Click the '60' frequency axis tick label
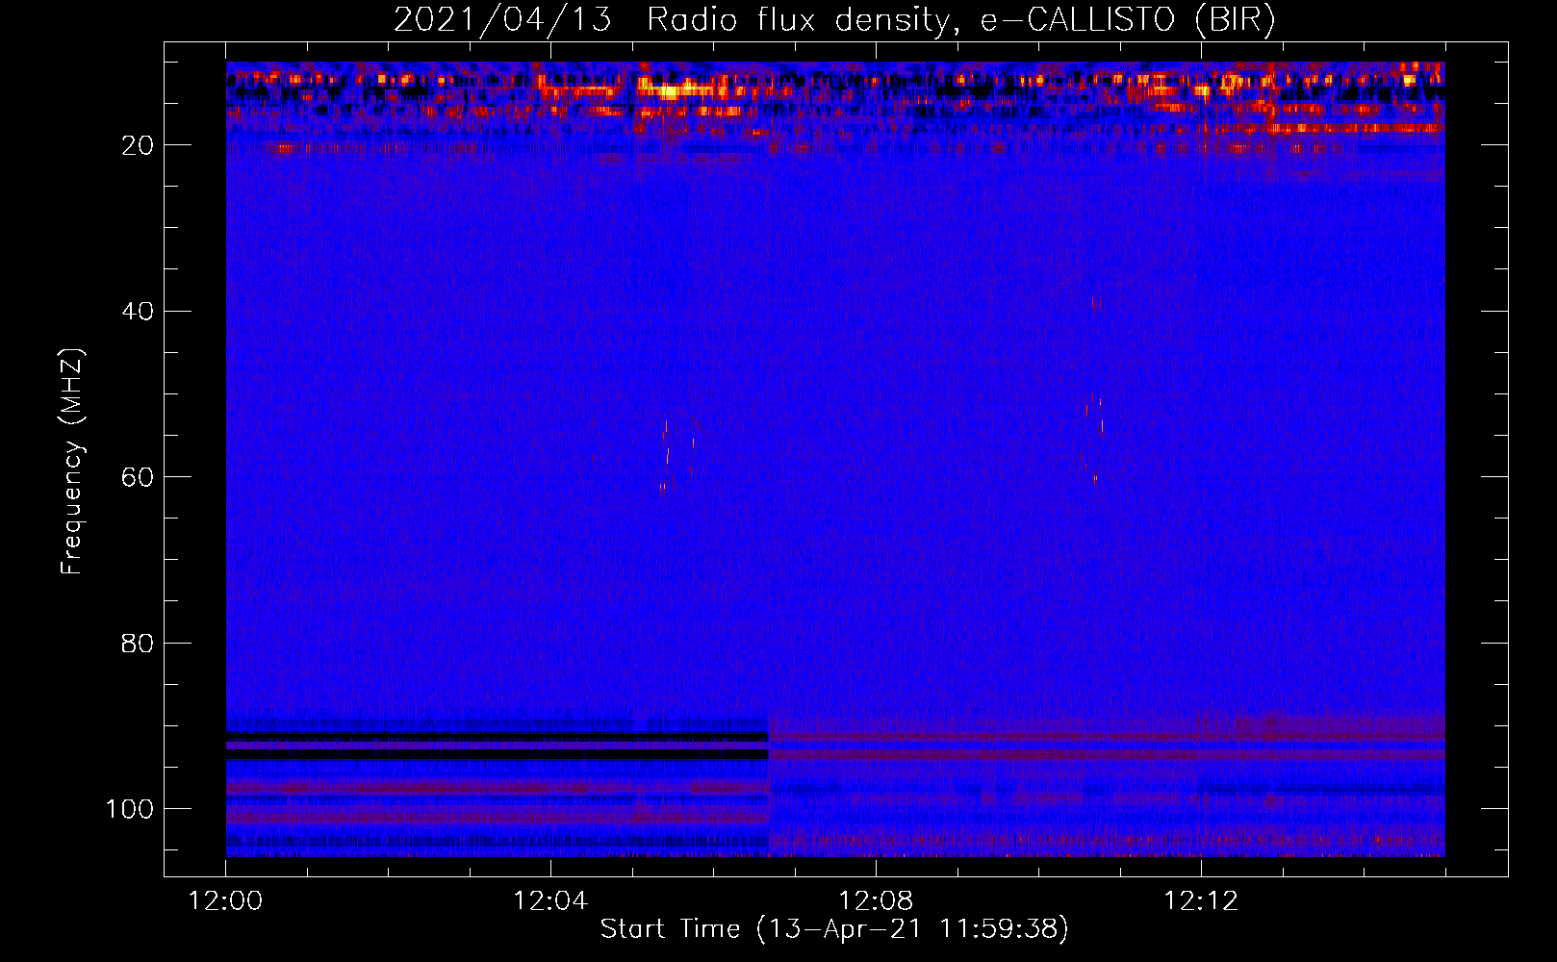The width and height of the screenshot is (1557, 962). tap(138, 477)
